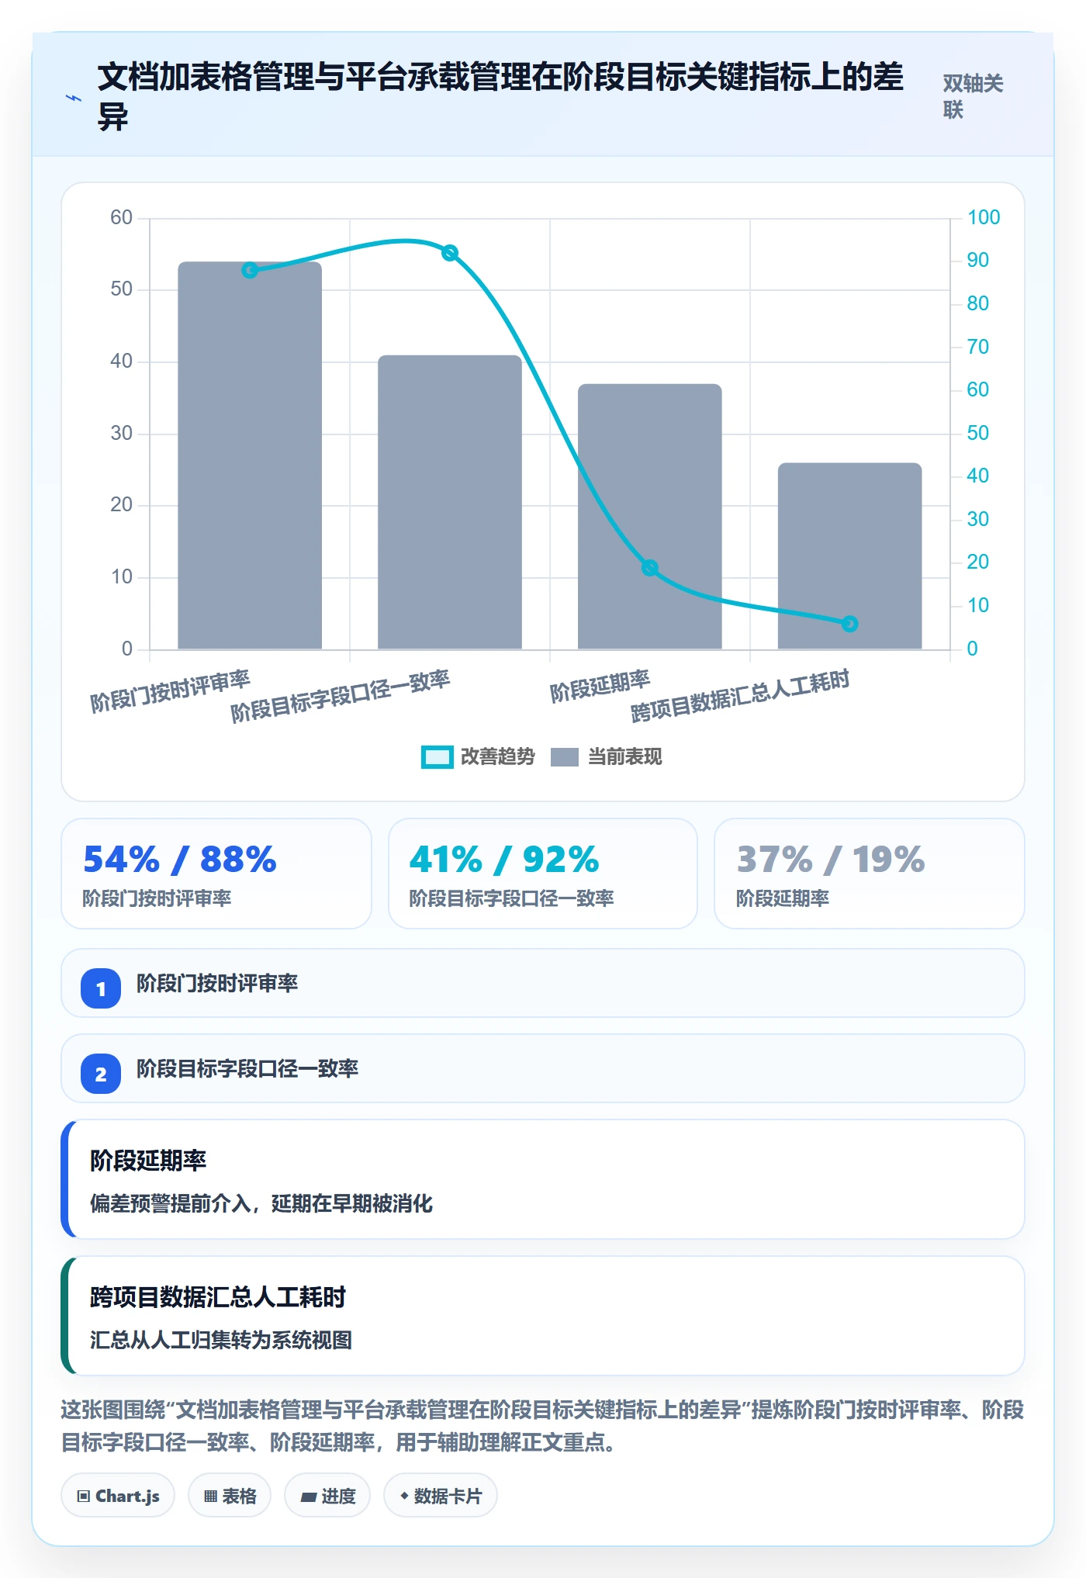Select the 54% / 88% data card
The height and width of the screenshot is (1578, 1086).
216,874
